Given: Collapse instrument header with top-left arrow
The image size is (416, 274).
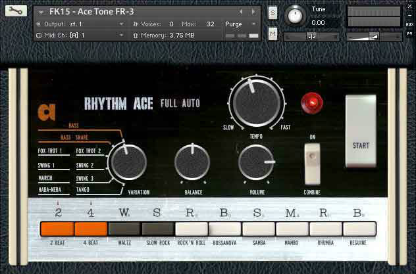Looking at the screenshot, I should 41,12.
